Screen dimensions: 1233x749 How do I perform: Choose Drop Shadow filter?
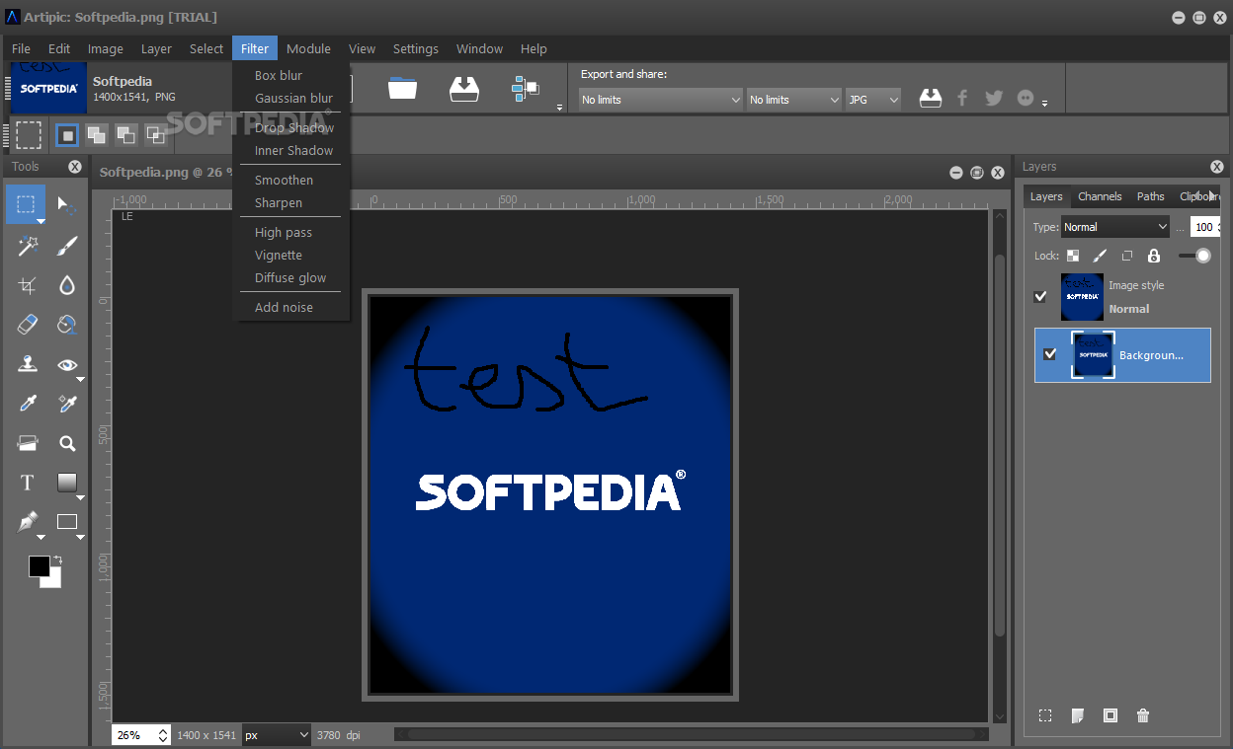tap(294, 127)
